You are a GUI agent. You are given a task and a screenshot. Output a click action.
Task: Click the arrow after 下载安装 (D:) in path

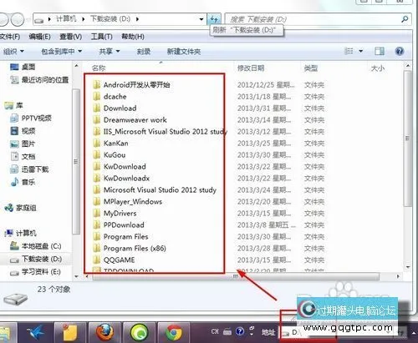click(x=137, y=19)
